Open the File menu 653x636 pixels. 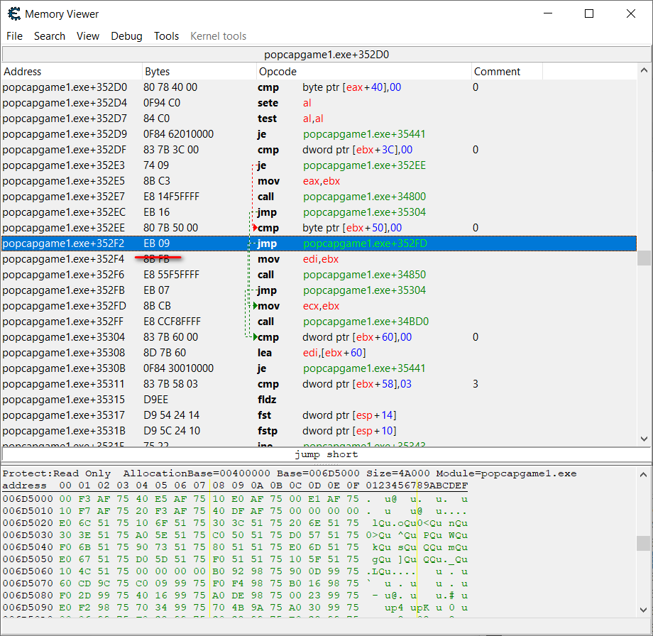tap(14, 36)
